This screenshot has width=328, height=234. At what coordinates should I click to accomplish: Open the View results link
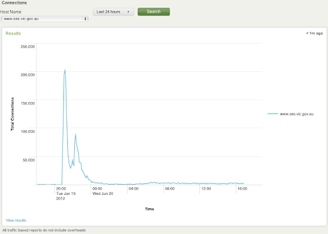click(16, 221)
